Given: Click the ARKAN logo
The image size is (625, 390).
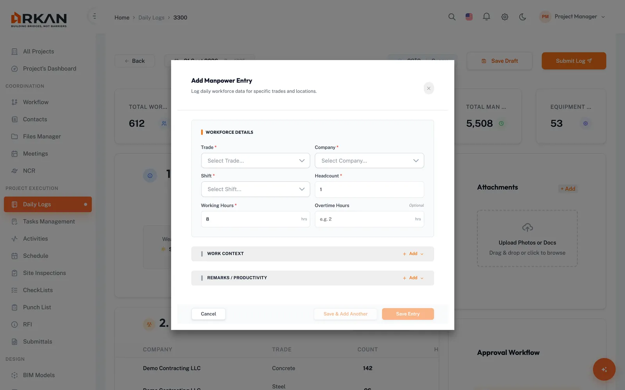Looking at the screenshot, I should tap(39, 19).
